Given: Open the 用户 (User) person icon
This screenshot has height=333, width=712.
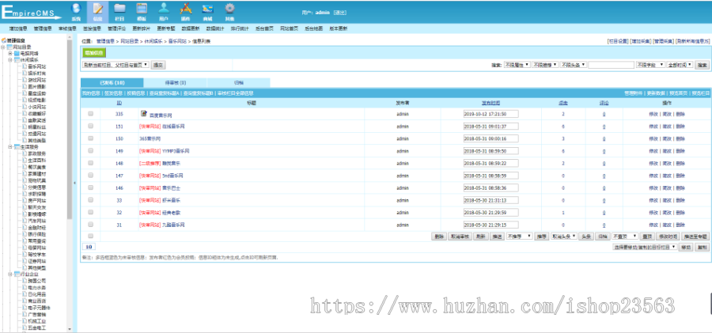Looking at the screenshot, I should point(164,12).
